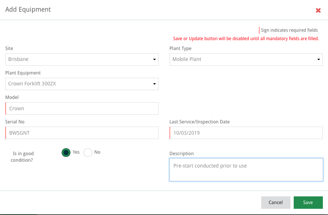
Task: Expand the Plant Type dropdown showing Mobile Plant
Action: click(243, 59)
